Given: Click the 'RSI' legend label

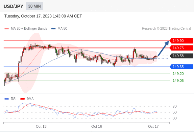Looking at the screenshot, I should coord(13,99).
